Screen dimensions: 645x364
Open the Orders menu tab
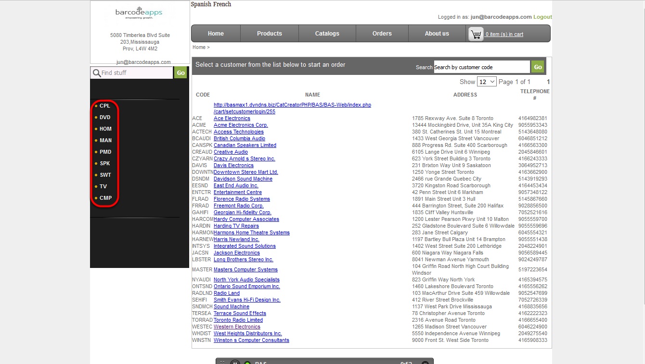382,34
